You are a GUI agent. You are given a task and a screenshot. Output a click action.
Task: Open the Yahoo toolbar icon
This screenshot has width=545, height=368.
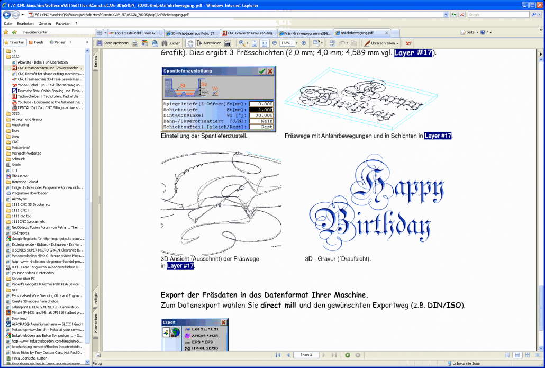coord(408,43)
